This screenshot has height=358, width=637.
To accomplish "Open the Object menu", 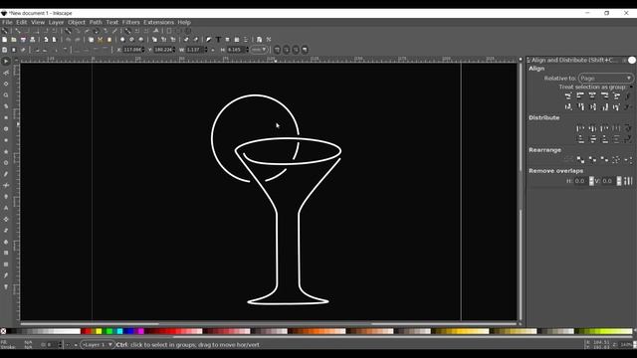I will click(x=77, y=22).
